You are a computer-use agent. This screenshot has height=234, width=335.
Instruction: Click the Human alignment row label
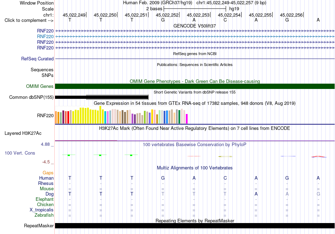click(x=46, y=178)
